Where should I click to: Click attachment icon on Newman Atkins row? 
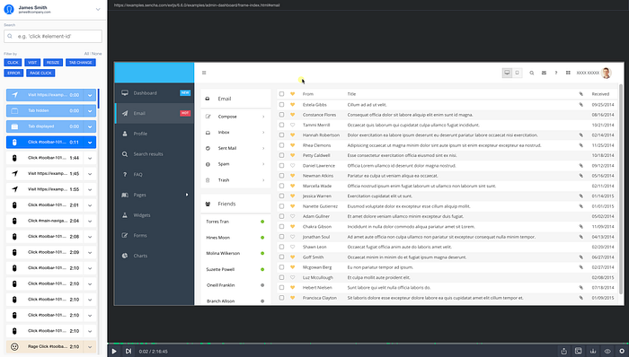tap(580, 176)
